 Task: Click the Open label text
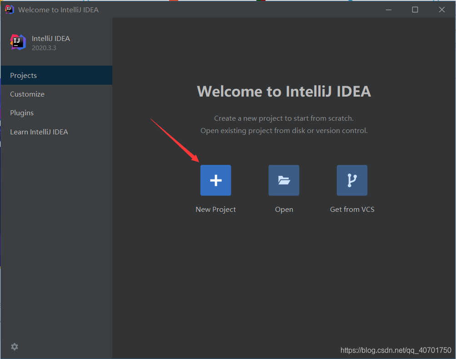284,210
